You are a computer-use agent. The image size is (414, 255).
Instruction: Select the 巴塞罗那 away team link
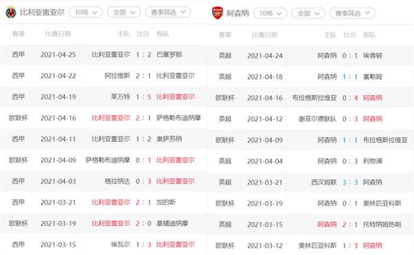[169, 54]
